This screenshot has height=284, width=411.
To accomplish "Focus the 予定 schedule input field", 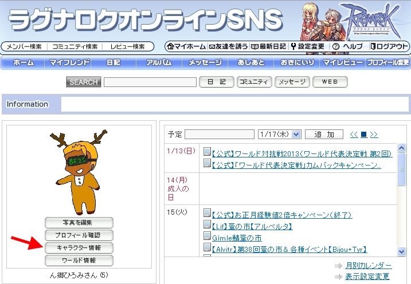I will tap(220, 135).
